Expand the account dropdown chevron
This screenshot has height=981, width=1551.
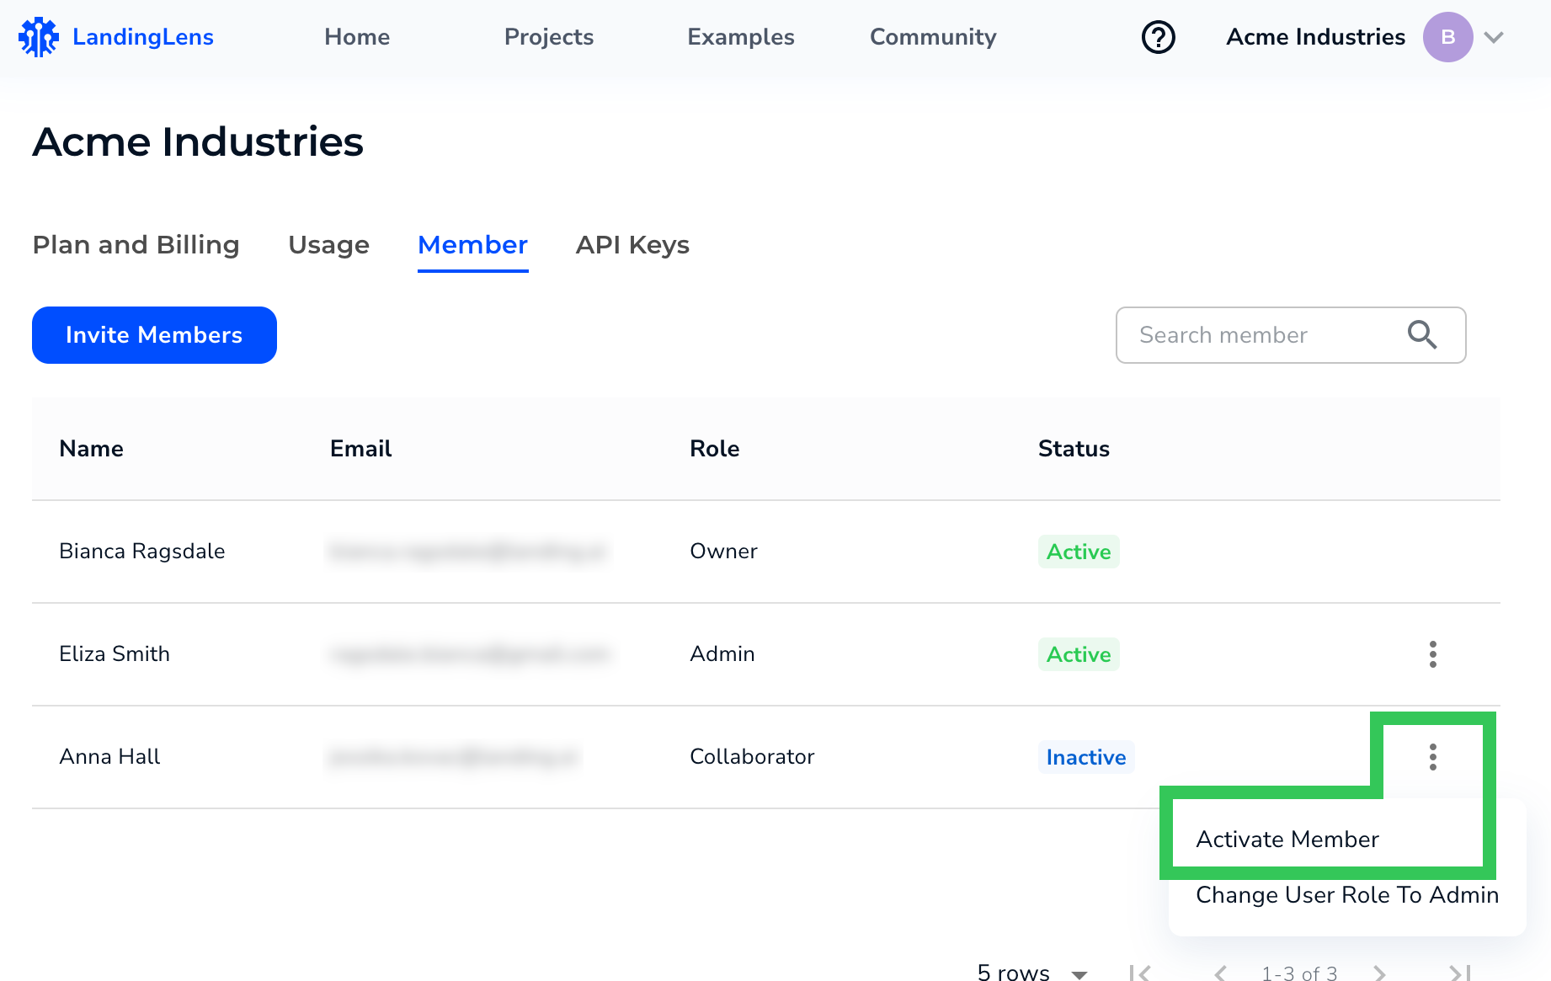pyautogui.click(x=1494, y=37)
